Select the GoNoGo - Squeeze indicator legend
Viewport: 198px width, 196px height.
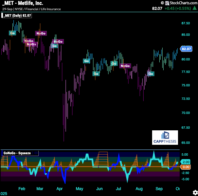[x=20, y=153]
